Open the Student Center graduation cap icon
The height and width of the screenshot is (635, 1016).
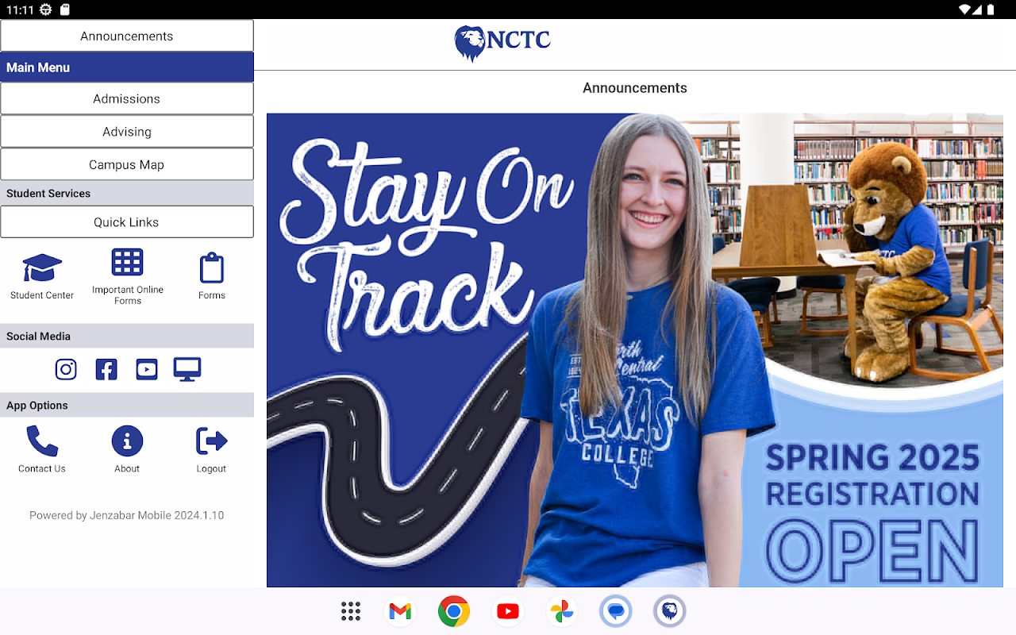coord(42,268)
